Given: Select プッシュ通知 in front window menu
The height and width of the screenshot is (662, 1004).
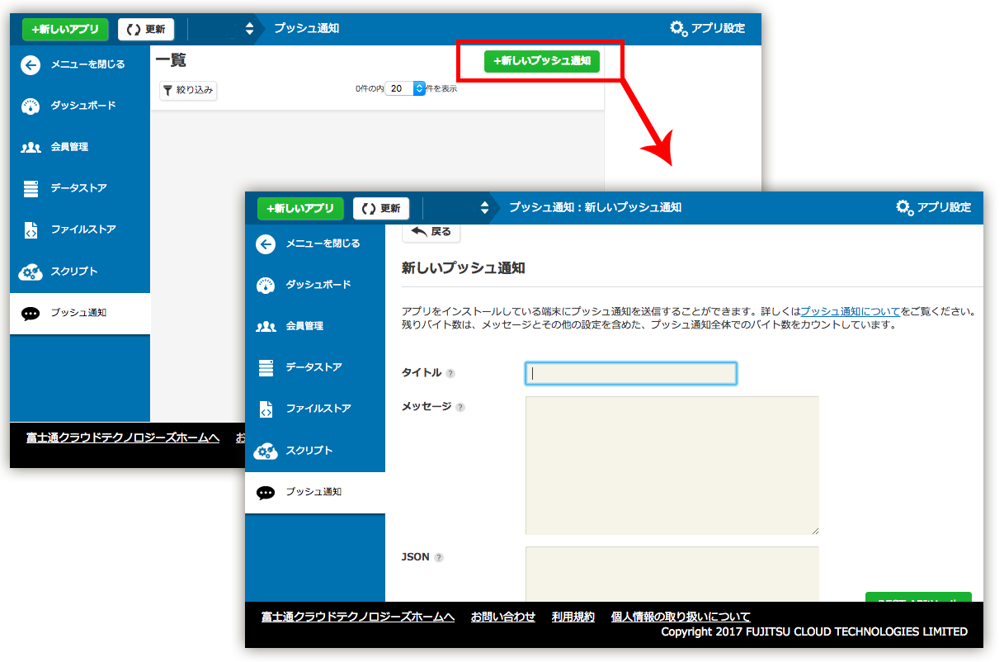Looking at the screenshot, I should 313,492.
